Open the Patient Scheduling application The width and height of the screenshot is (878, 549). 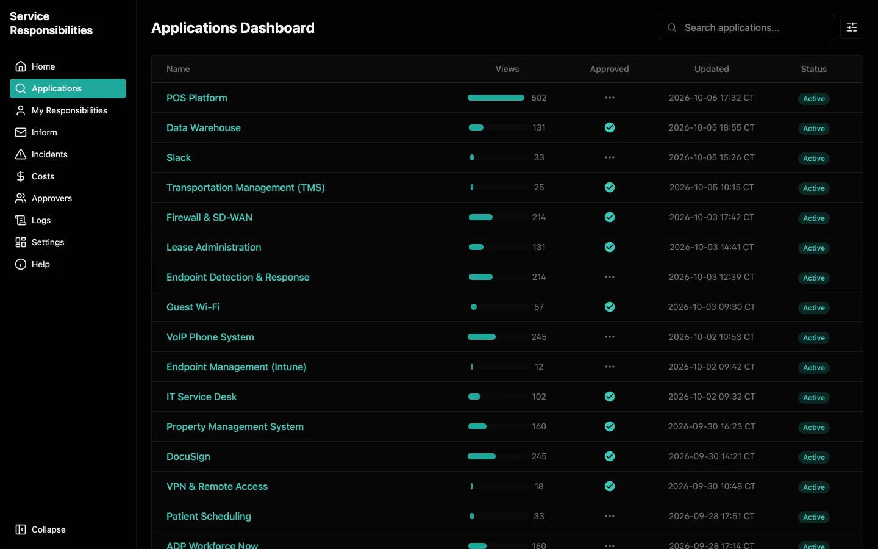pyautogui.click(x=209, y=516)
